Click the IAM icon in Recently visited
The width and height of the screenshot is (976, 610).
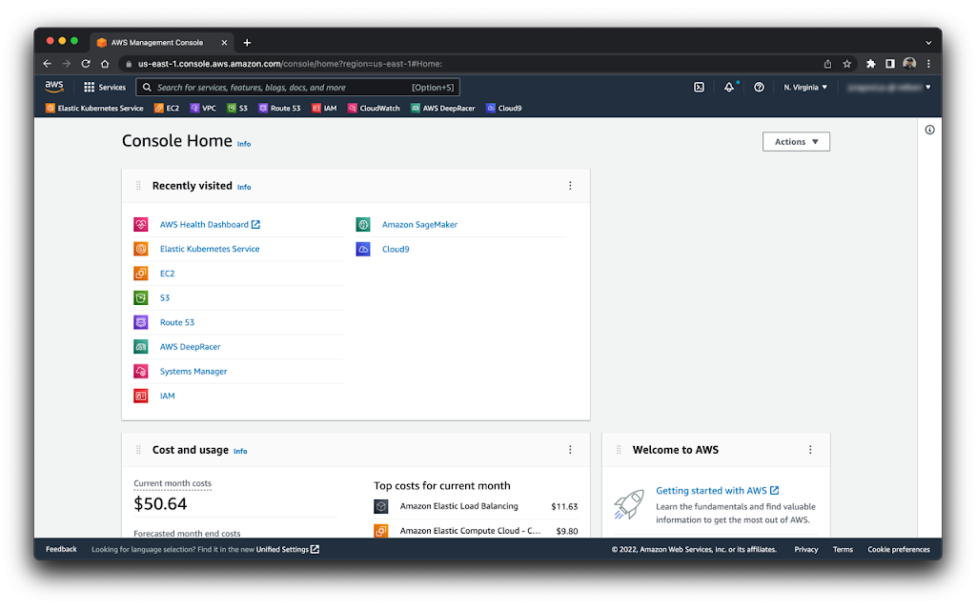pyautogui.click(x=141, y=396)
